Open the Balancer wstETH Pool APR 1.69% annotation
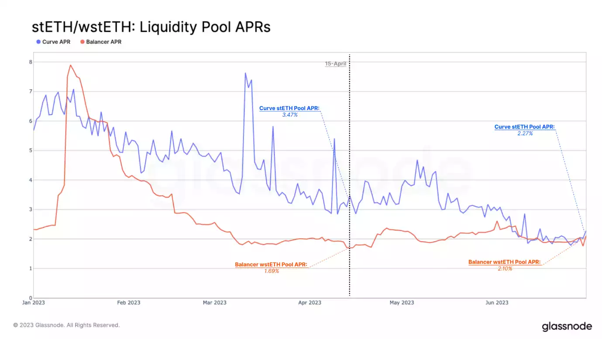The image size is (602, 339). click(x=271, y=267)
